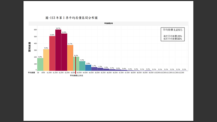Click the 600 y-axis tick label
The image size is (217, 122).
click(x=35, y=30)
